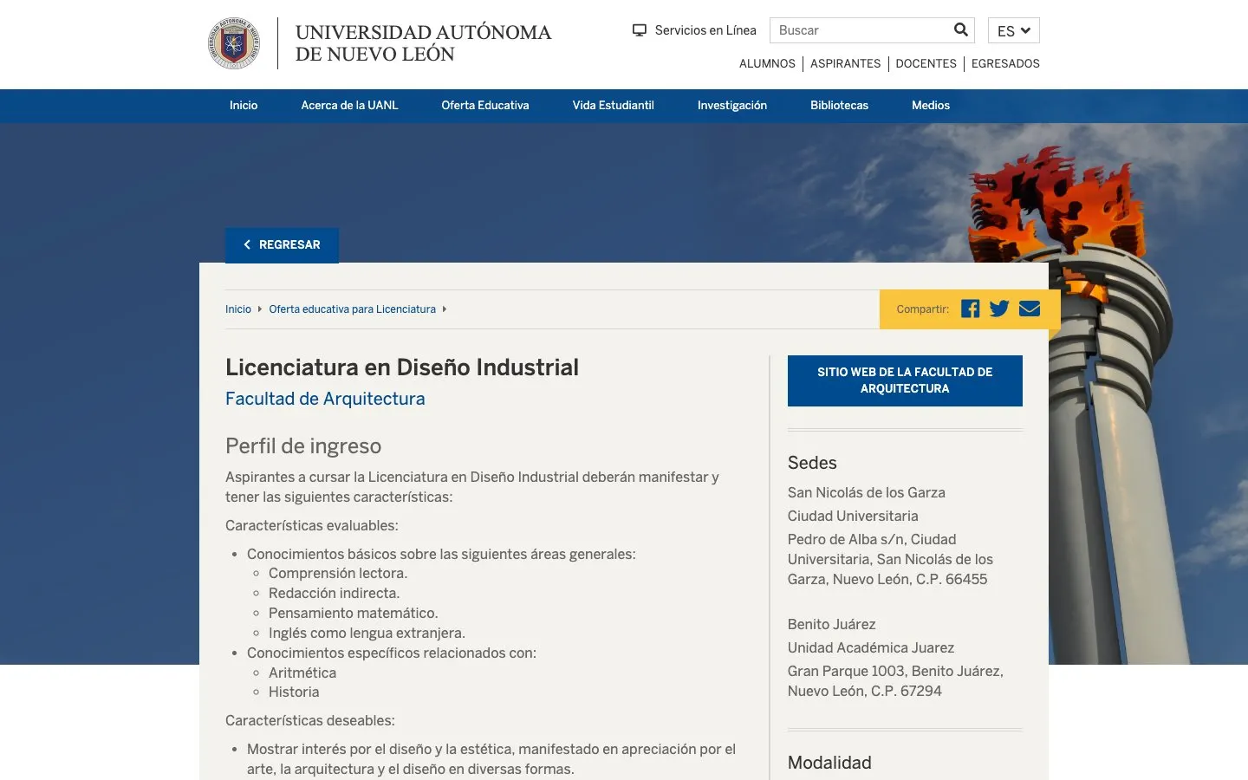This screenshot has width=1248, height=780.
Task: Go to the DOCENTES section
Action: 926,63
